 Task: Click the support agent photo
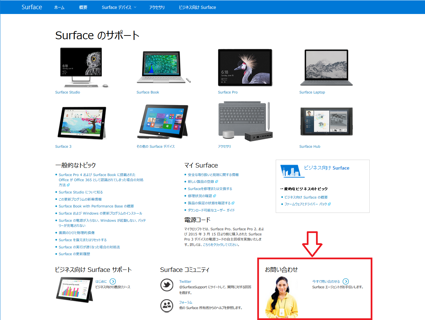coord(282,296)
